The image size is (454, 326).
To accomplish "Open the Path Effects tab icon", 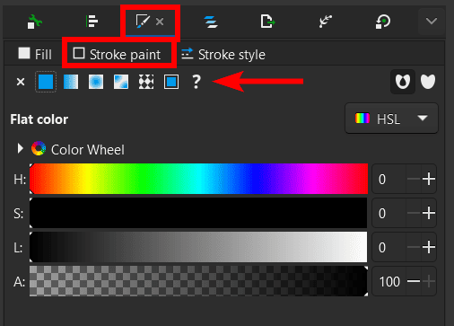I will [x=326, y=22].
